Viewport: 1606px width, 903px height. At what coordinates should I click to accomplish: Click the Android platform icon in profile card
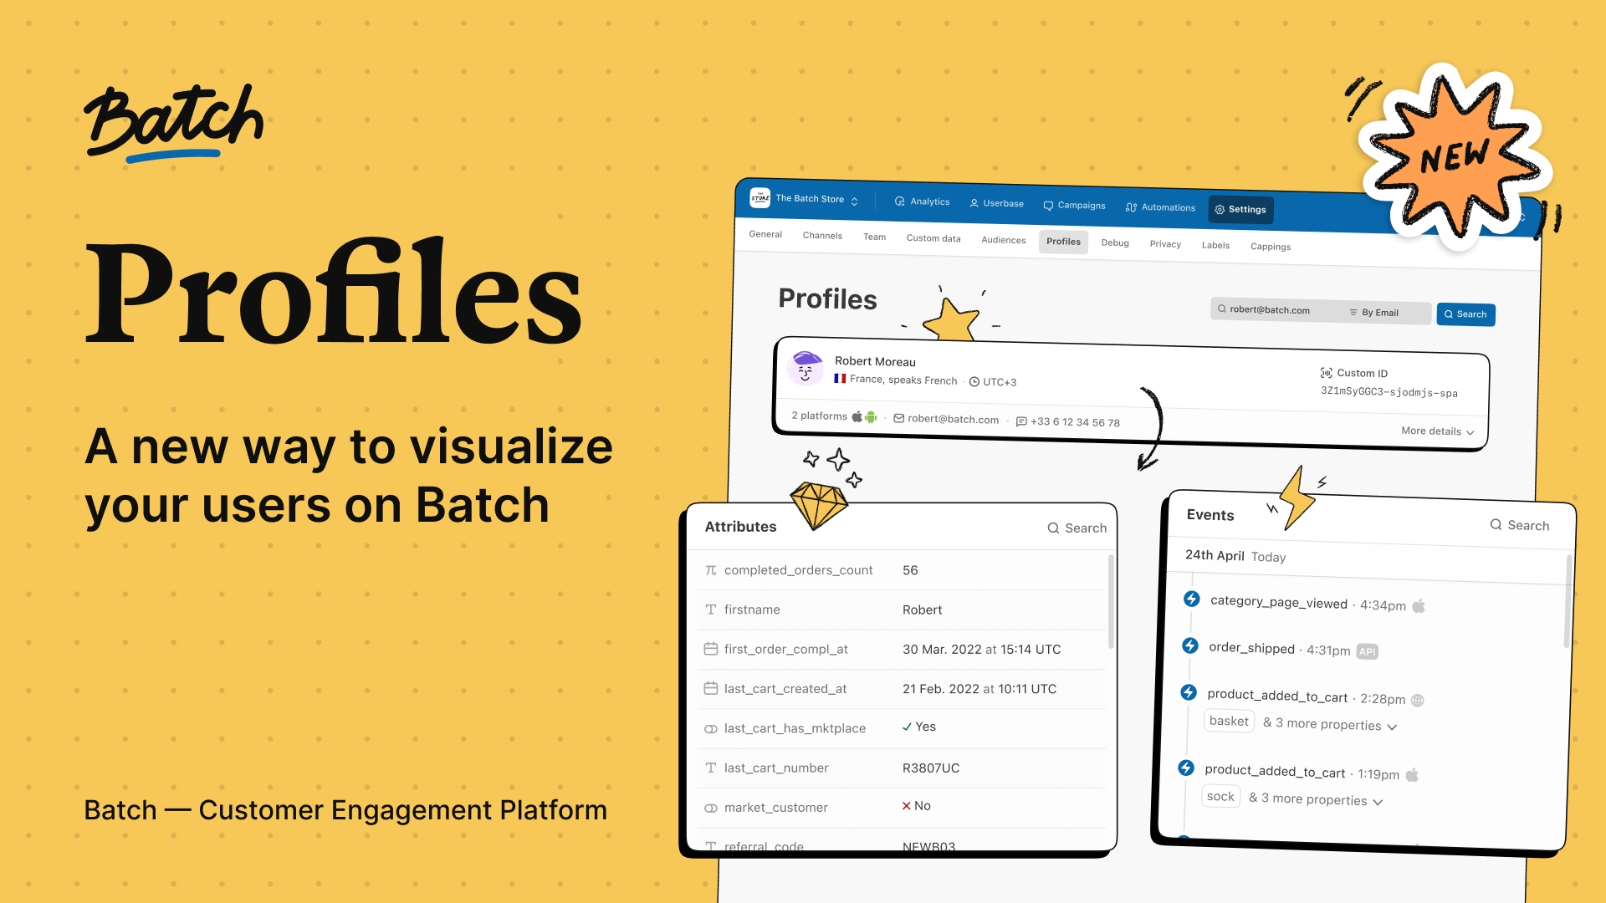click(871, 416)
